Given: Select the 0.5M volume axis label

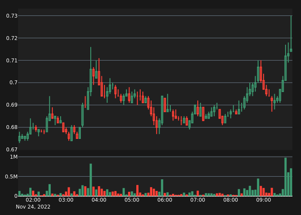Looking at the screenshot, I should point(11,177).
